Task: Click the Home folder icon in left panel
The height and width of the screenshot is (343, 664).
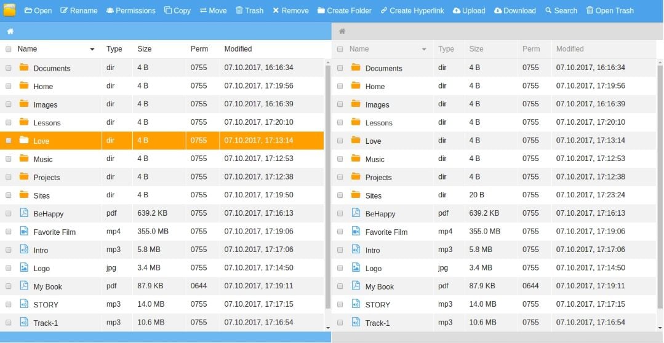Action: [x=24, y=85]
